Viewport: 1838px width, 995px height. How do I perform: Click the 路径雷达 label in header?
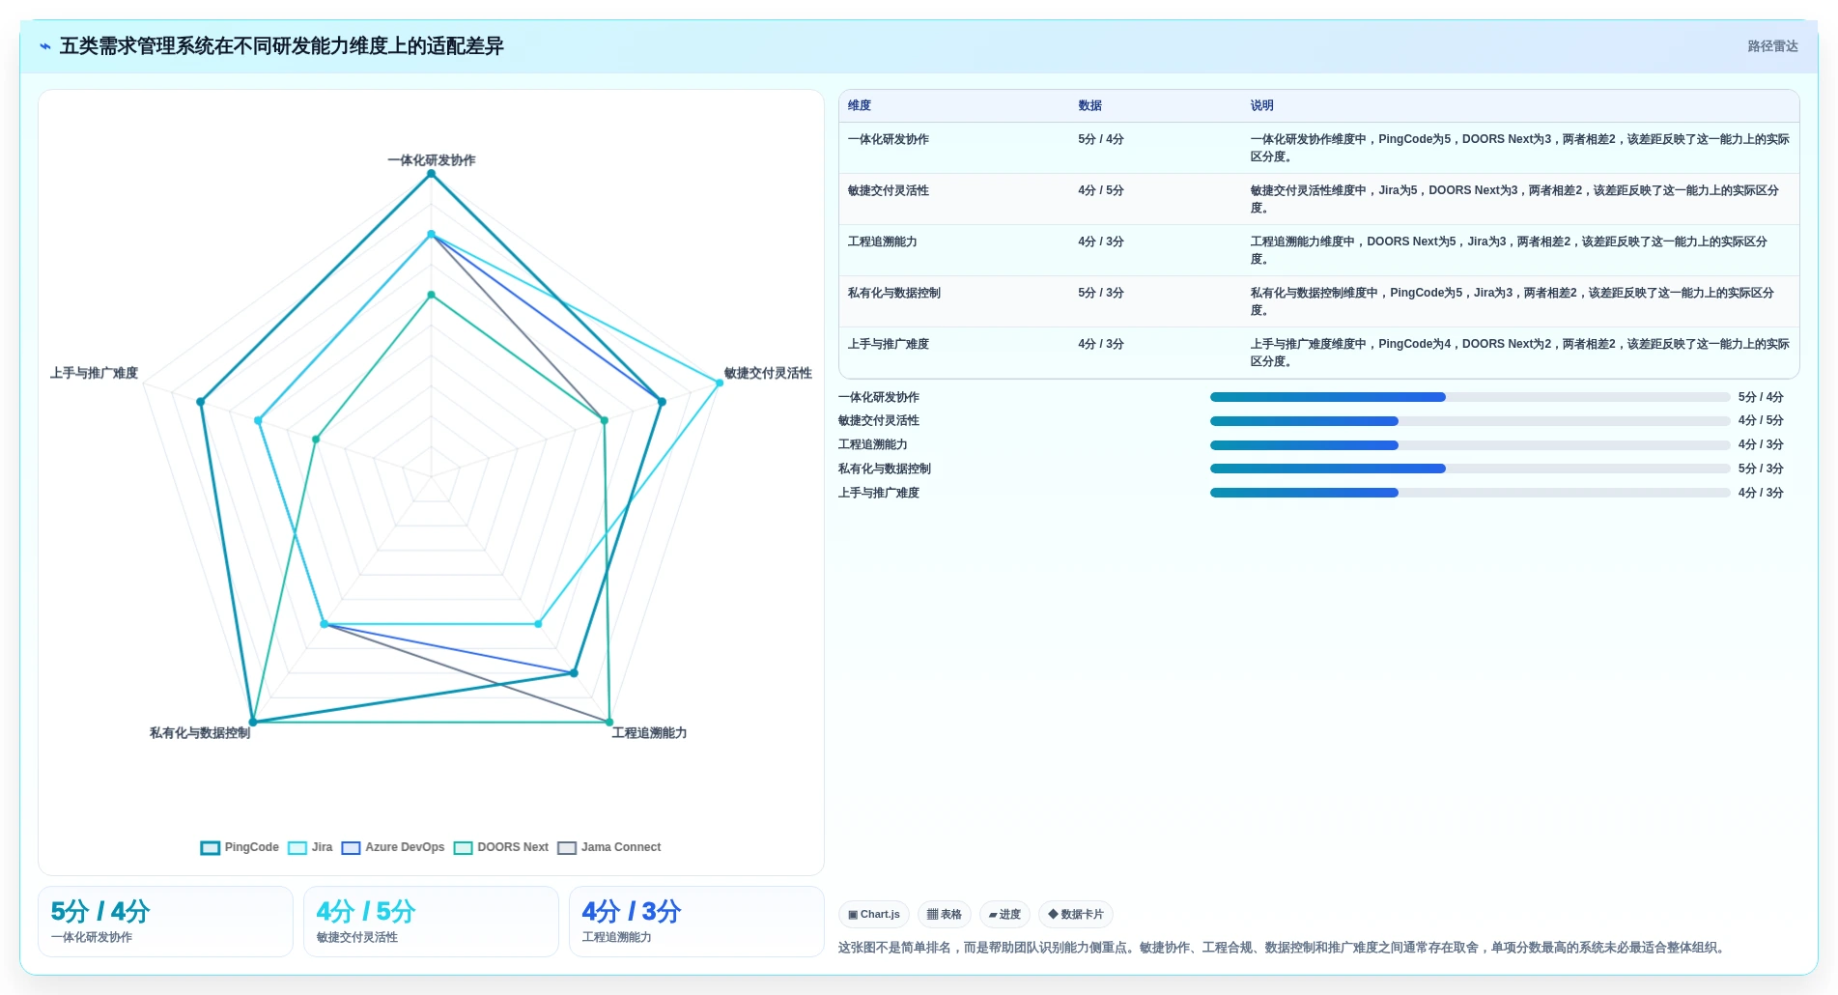coord(1772,46)
